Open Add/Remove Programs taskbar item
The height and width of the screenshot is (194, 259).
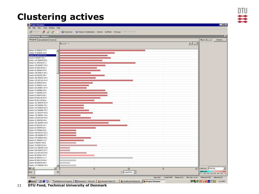62,181
